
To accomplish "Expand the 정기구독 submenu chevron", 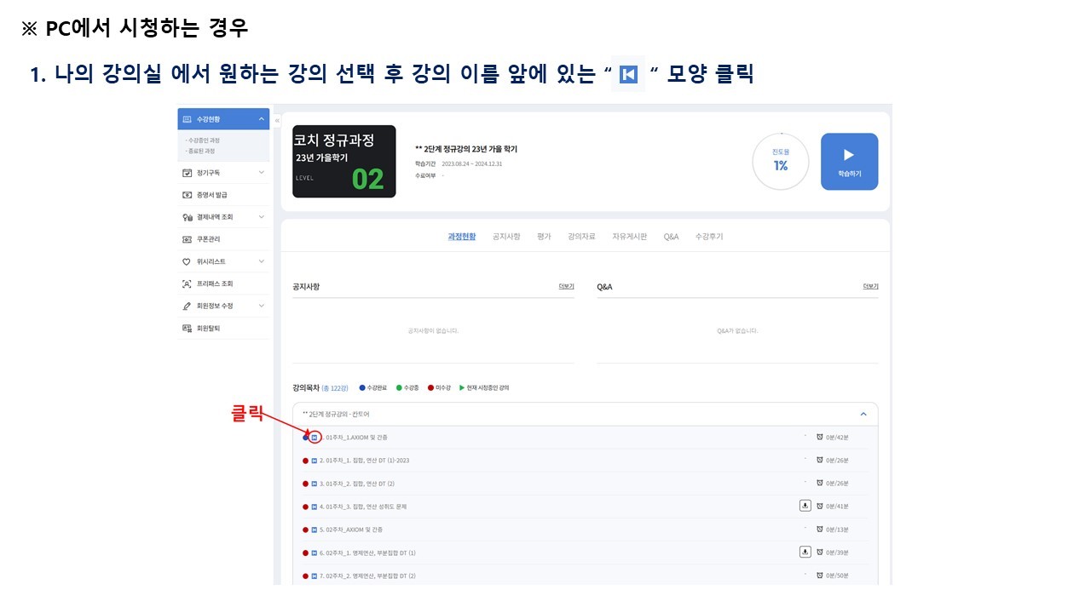I will (261, 173).
